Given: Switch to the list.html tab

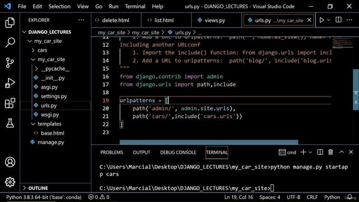Looking at the screenshot, I should (166, 20).
